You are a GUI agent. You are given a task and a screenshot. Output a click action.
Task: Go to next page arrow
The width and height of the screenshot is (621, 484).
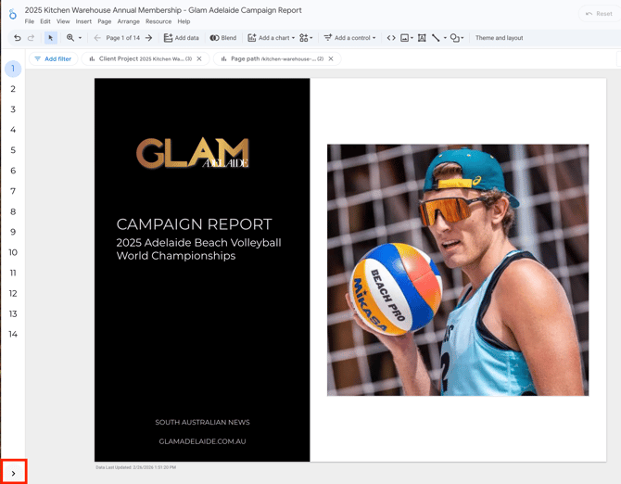(149, 38)
